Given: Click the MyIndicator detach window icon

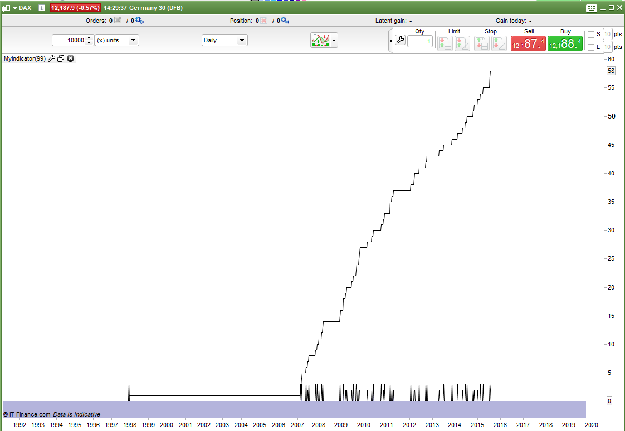Looking at the screenshot, I should [x=61, y=58].
